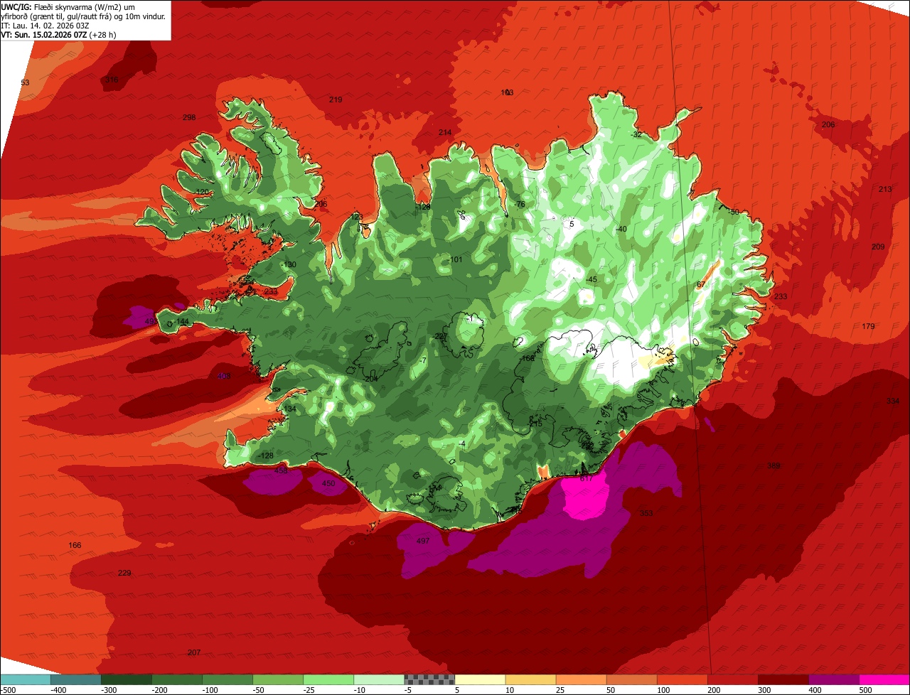
Task: Click the map value 353 in the purple region
Action: [x=646, y=512]
